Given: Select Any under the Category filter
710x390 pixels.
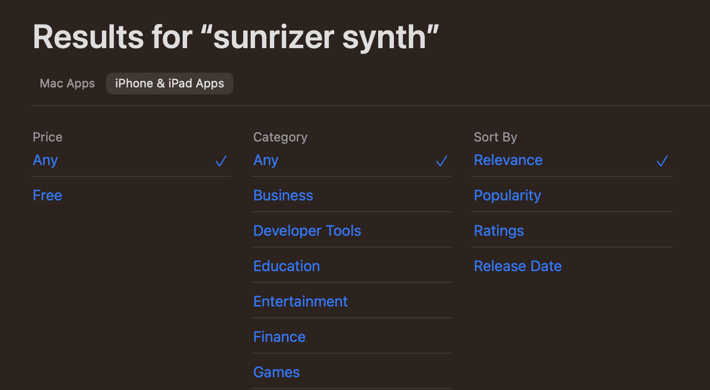Looking at the screenshot, I should pos(265,160).
